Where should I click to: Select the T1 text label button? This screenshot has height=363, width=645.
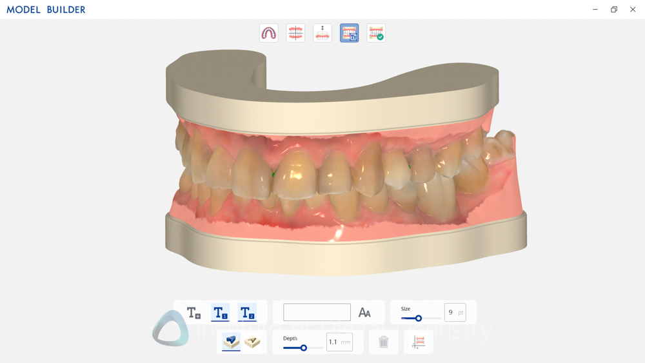click(x=221, y=313)
